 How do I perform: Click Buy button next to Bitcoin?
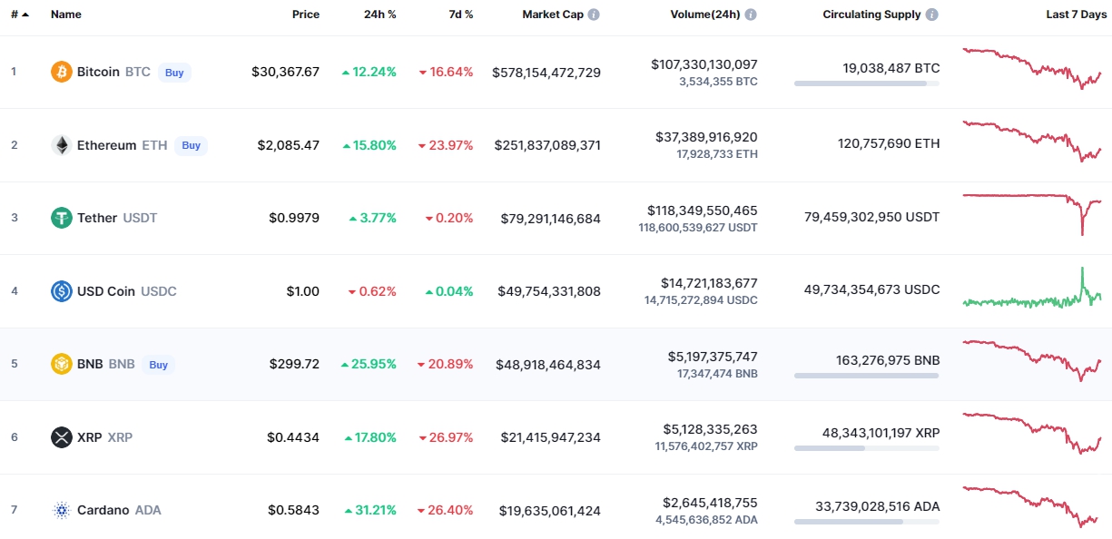click(175, 73)
